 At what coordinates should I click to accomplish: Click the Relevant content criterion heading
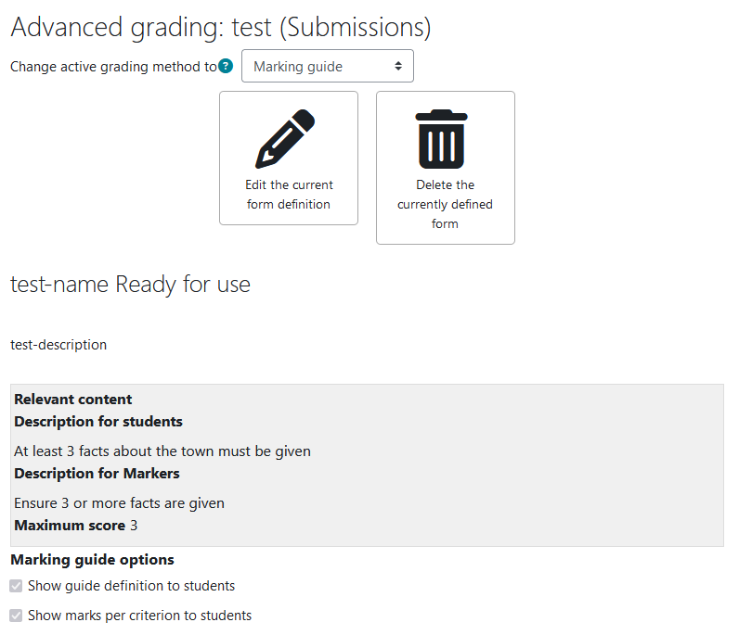73,400
